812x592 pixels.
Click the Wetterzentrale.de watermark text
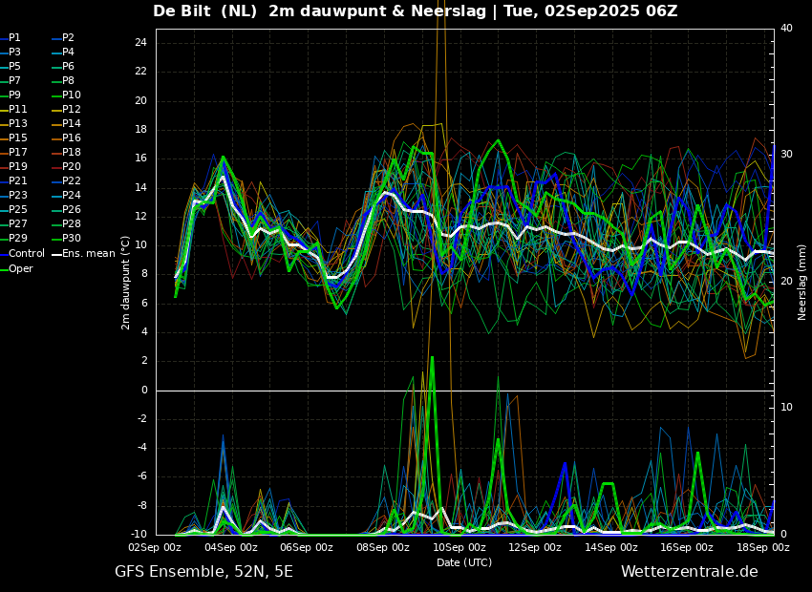coord(689,572)
